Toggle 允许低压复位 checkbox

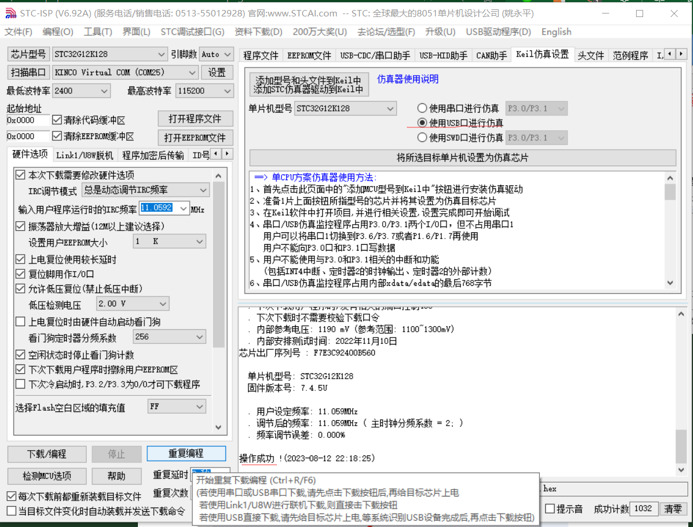[x=21, y=289]
